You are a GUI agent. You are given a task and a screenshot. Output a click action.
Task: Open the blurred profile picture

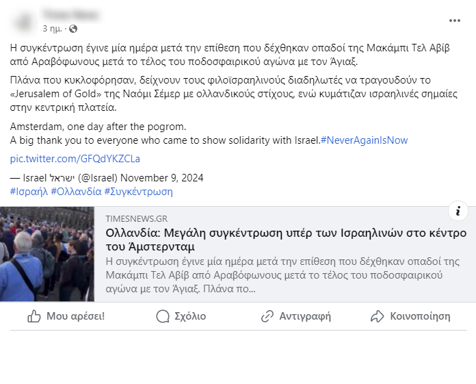click(x=24, y=22)
